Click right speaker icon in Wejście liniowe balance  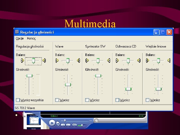169,60
